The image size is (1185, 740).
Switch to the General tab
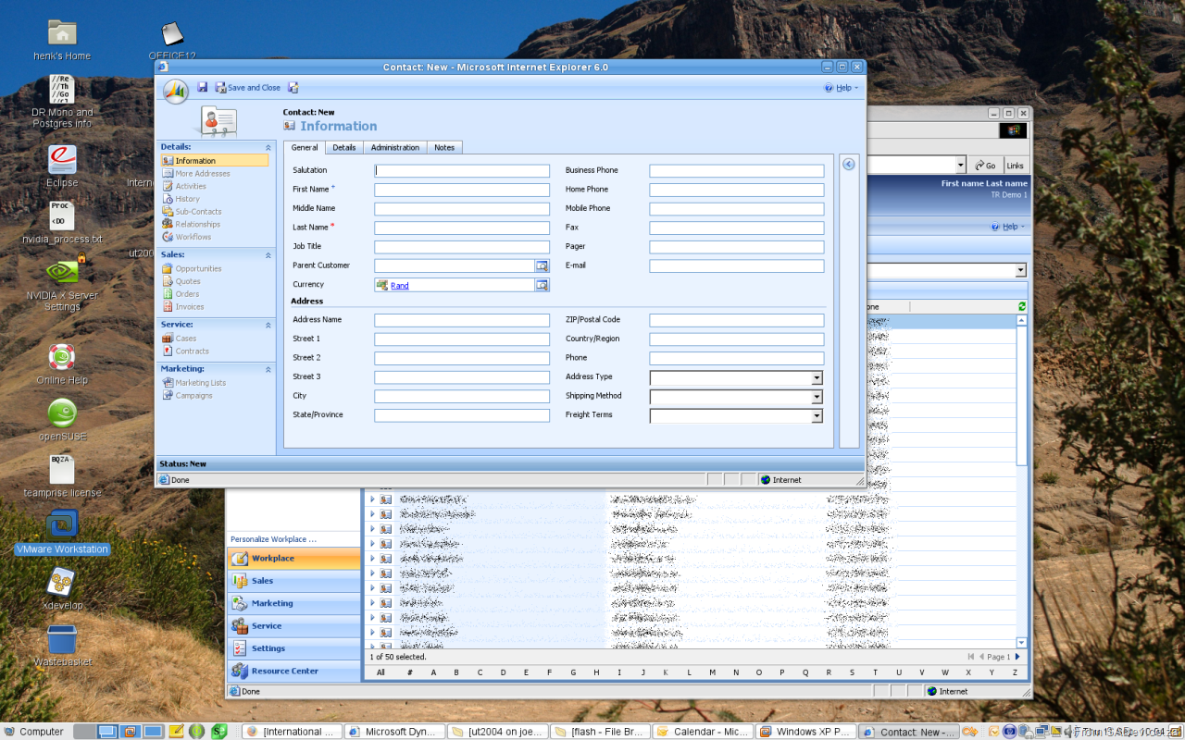305,147
